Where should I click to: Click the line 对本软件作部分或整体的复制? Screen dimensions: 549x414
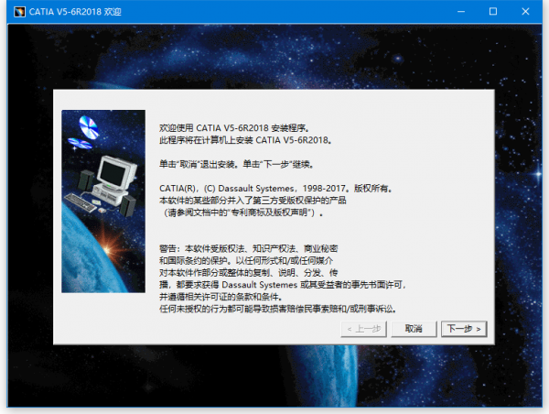[x=249, y=273]
